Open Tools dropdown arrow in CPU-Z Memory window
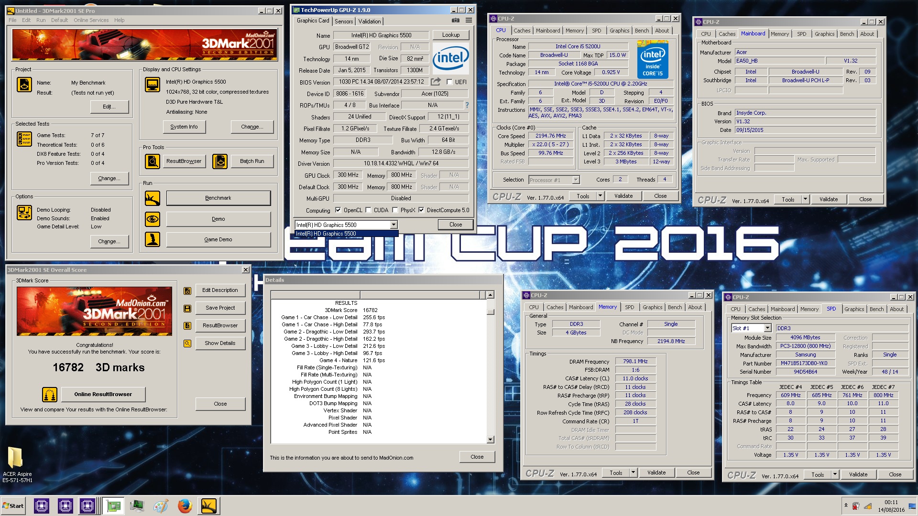 click(634, 473)
